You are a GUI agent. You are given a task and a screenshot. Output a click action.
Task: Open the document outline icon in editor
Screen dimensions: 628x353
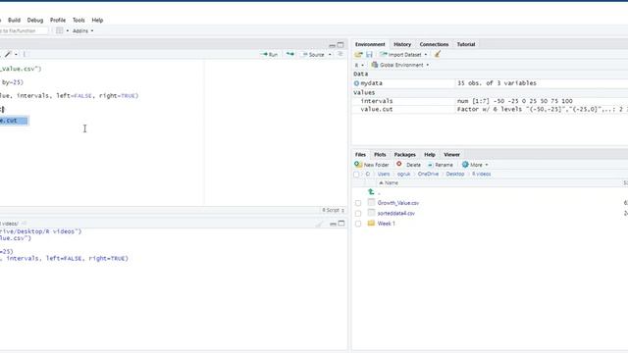340,54
